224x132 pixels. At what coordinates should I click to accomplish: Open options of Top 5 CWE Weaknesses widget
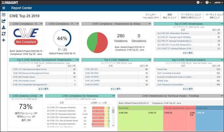pos(222,24)
